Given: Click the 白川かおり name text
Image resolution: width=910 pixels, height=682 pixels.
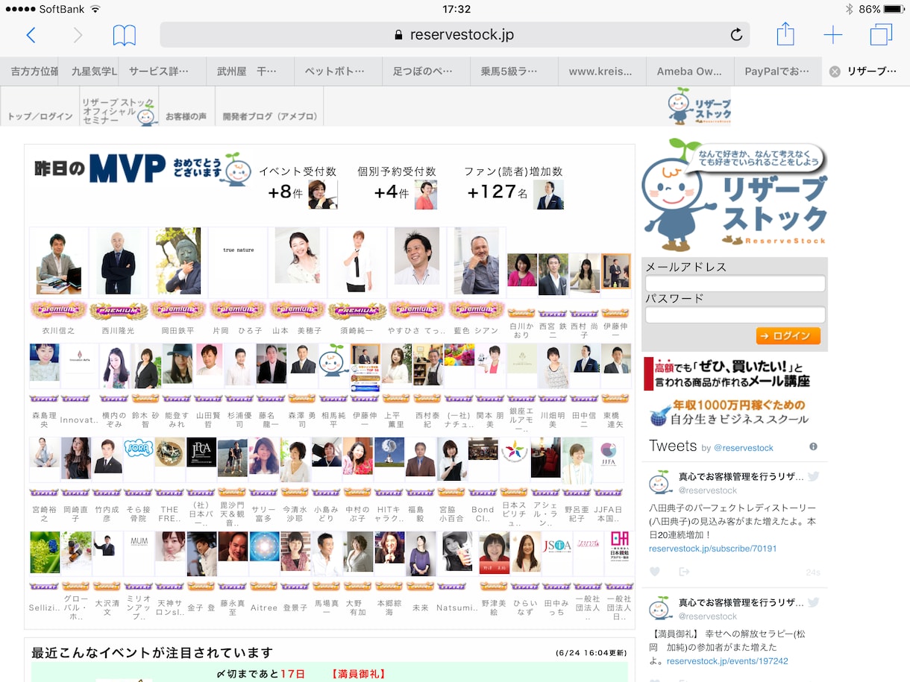Looking at the screenshot, I should coord(521,330).
